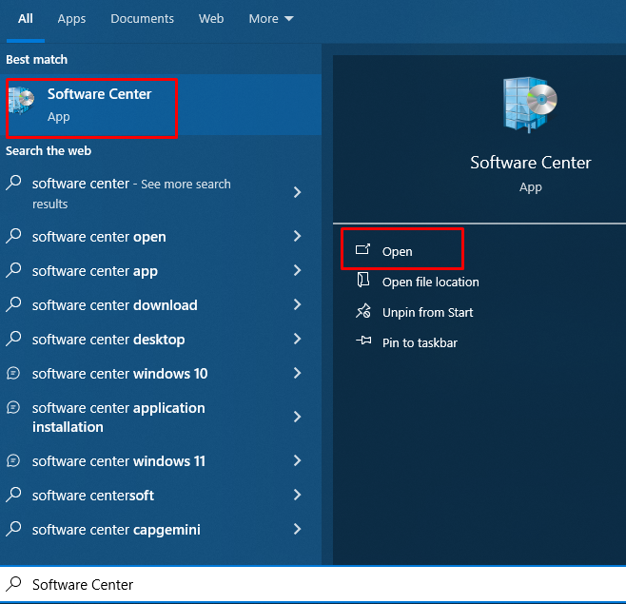Viewport: 626px width, 604px height.
Task: Expand chevron beside 'software center download'
Action: click(298, 304)
